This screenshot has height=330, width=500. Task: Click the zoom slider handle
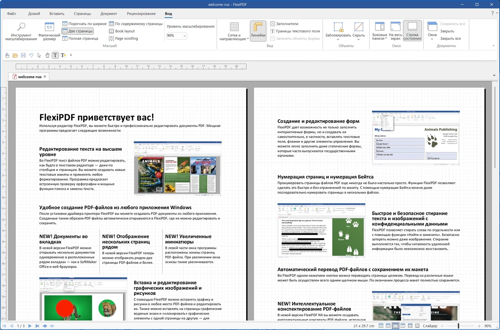[x=458, y=326]
